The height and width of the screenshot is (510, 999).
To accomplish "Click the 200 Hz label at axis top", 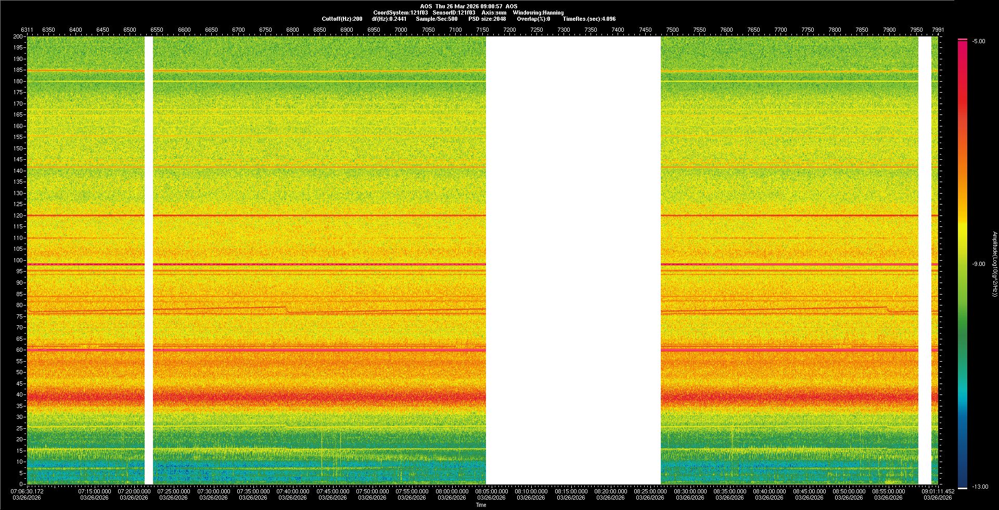I will coord(18,36).
